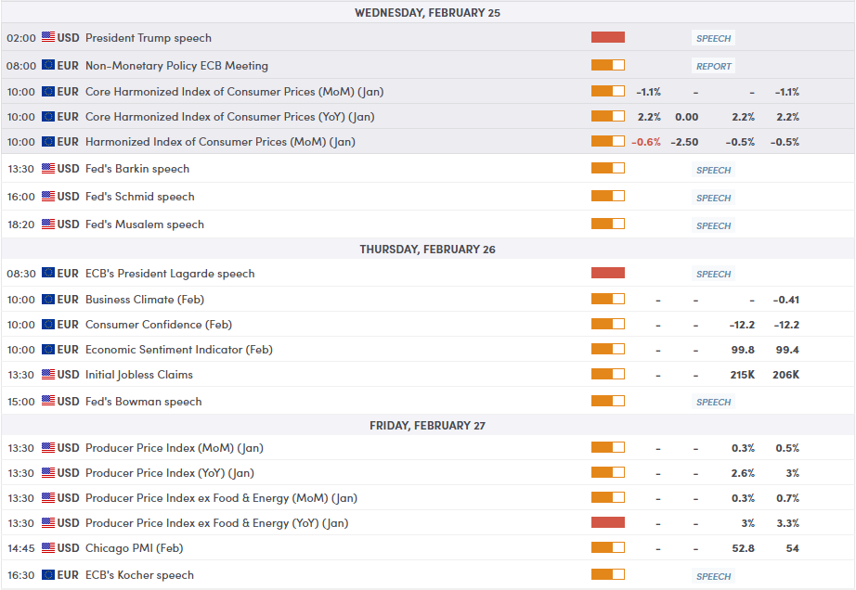Screen dimensions: 856x590
Task: Click the EU flag beside ECB's Kocher speech
Action: click(48, 574)
